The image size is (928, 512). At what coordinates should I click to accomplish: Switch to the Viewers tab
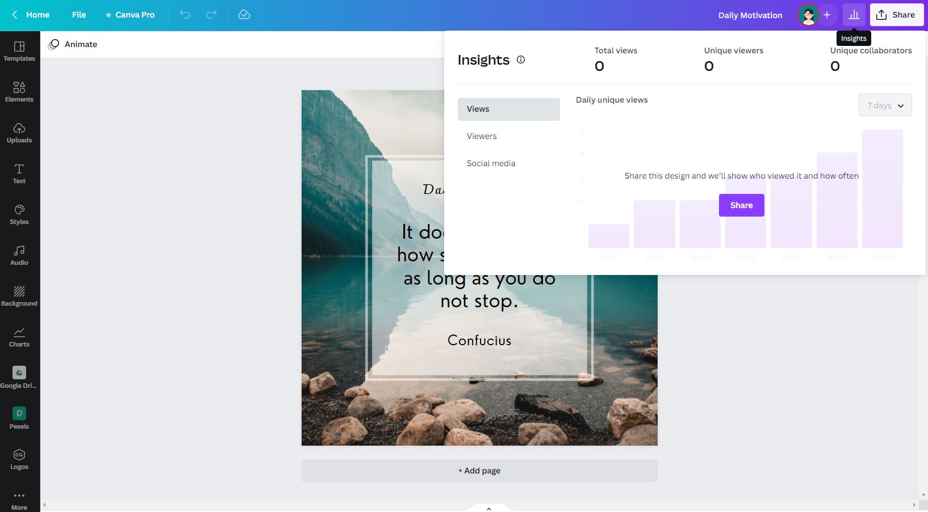click(481, 136)
